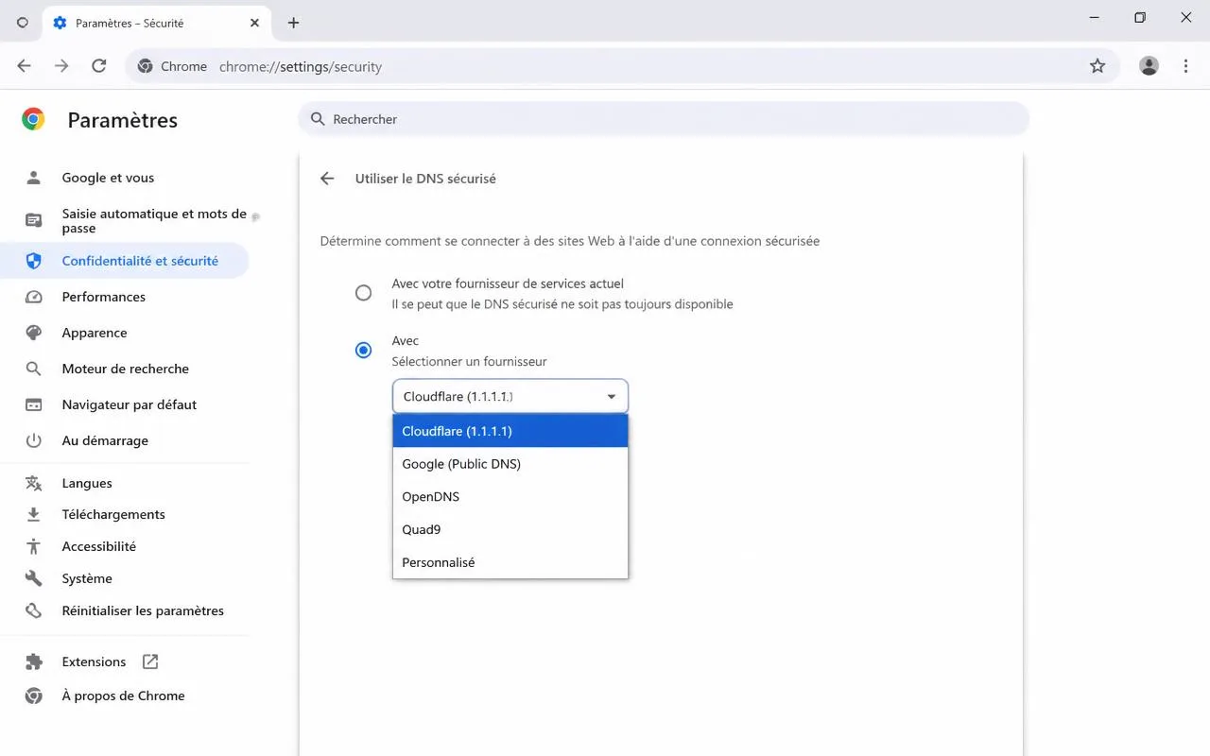Click the browser forward arrow
Screen dimensions: 1210x756
(61, 66)
